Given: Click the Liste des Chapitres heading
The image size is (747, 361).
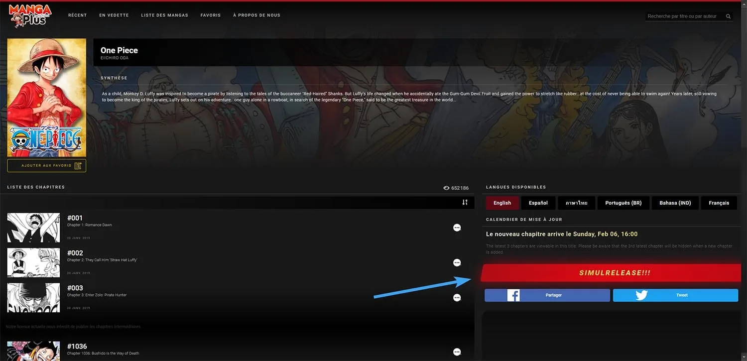Looking at the screenshot, I should [x=36, y=187].
